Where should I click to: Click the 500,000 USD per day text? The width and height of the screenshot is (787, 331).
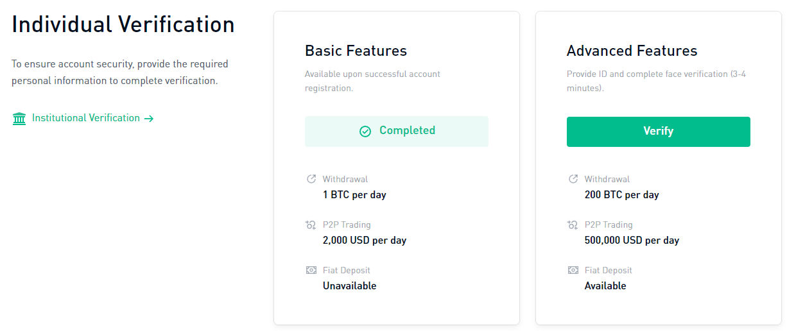[x=632, y=241]
